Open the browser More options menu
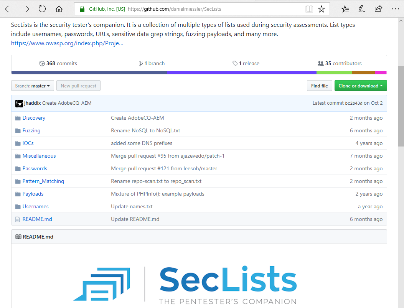This screenshot has width=404, height=308. [x=395, y=9]
